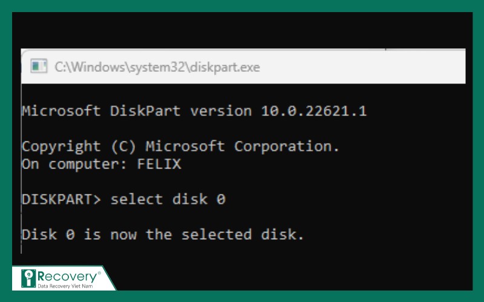
Task: Click the 'On computer:' label
Action: (74, 164)
